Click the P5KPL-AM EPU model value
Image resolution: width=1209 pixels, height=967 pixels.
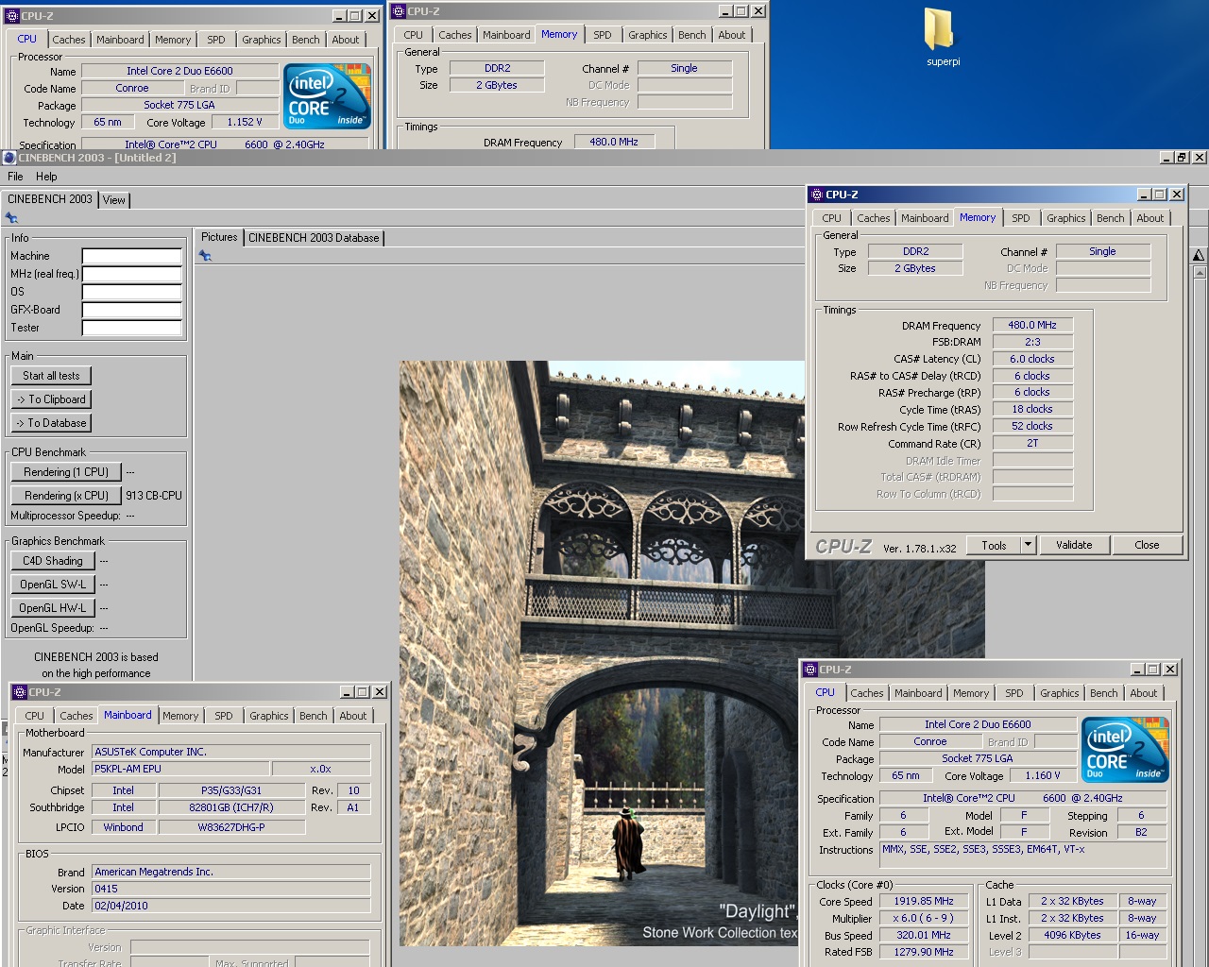[x=180, y=769]
